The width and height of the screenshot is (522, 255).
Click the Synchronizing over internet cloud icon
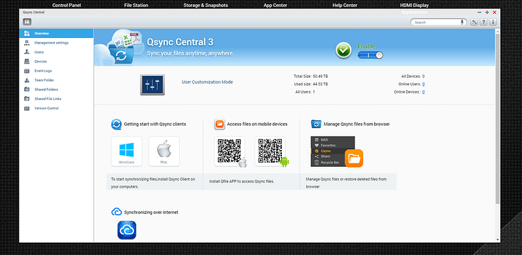[116, 212]
